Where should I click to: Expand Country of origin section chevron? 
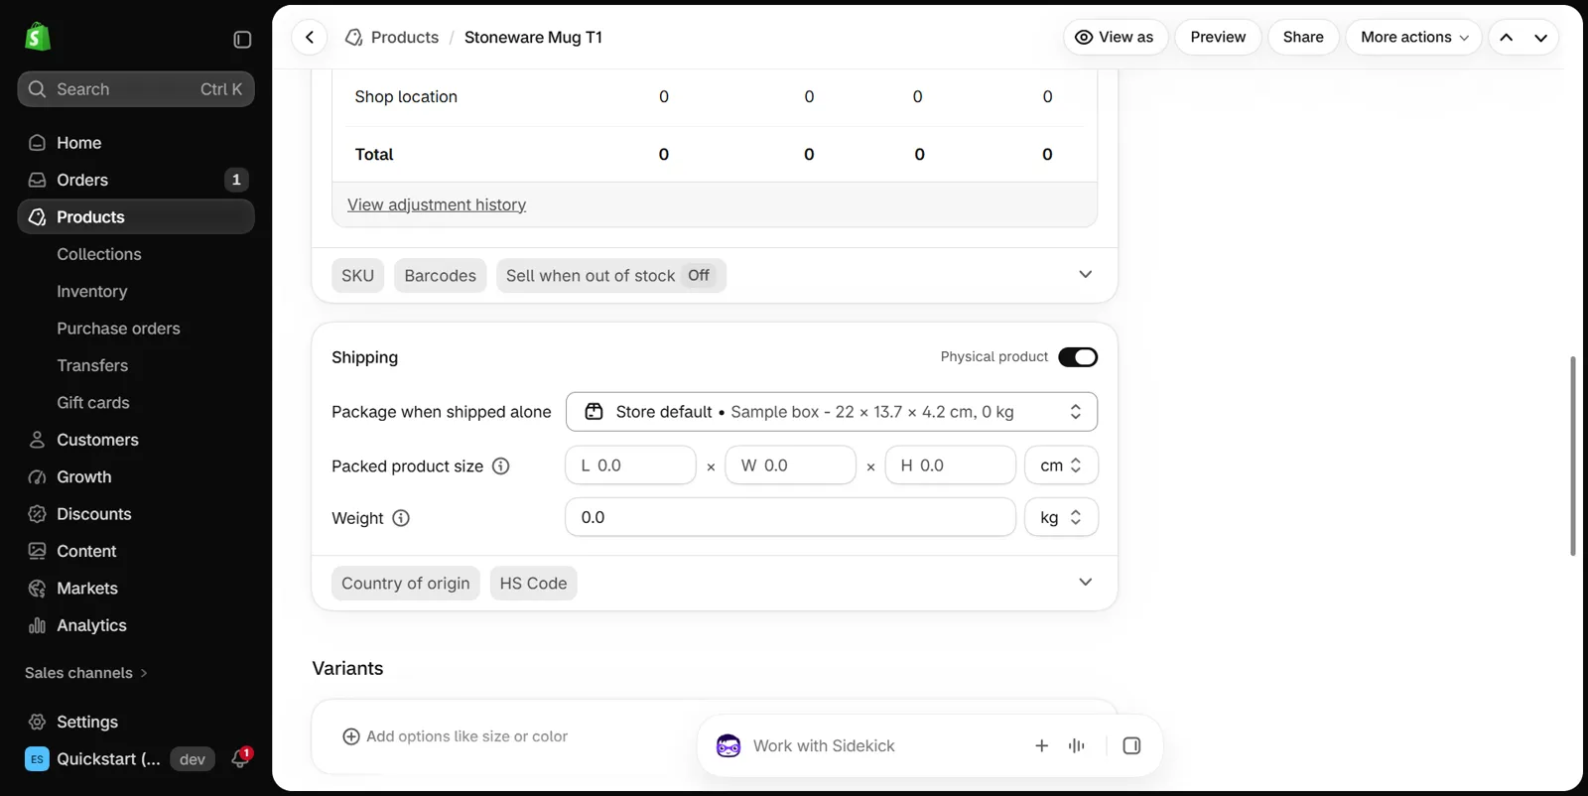click(1086, 583)
